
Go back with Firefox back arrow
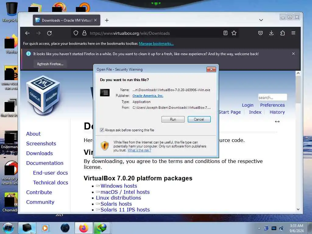[27, 33]
